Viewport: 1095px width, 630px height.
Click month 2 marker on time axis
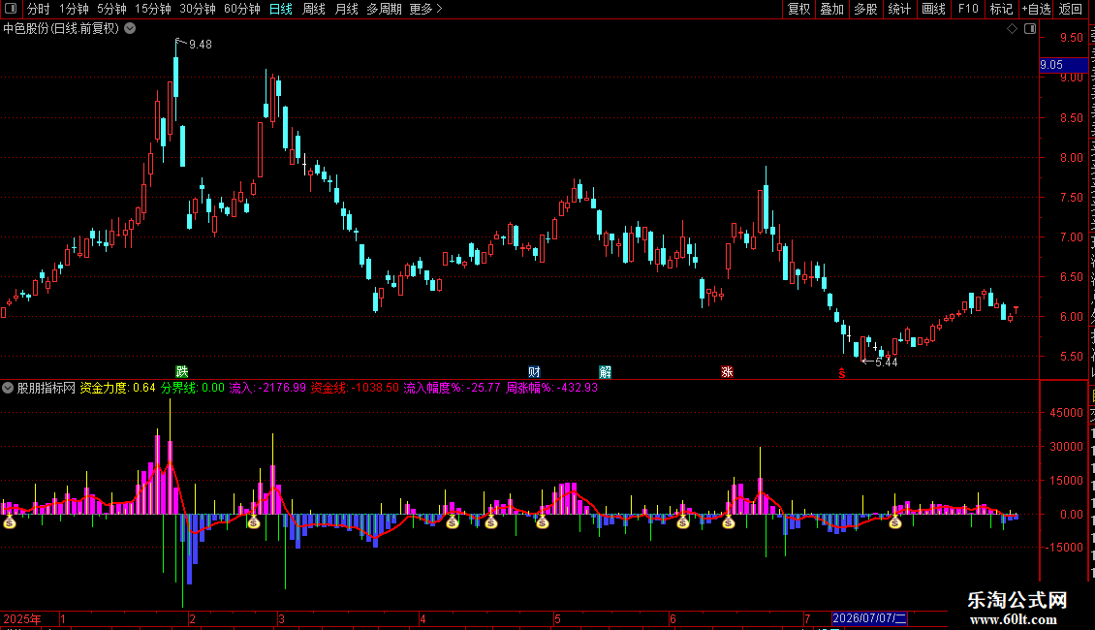(x=192, y=618)
